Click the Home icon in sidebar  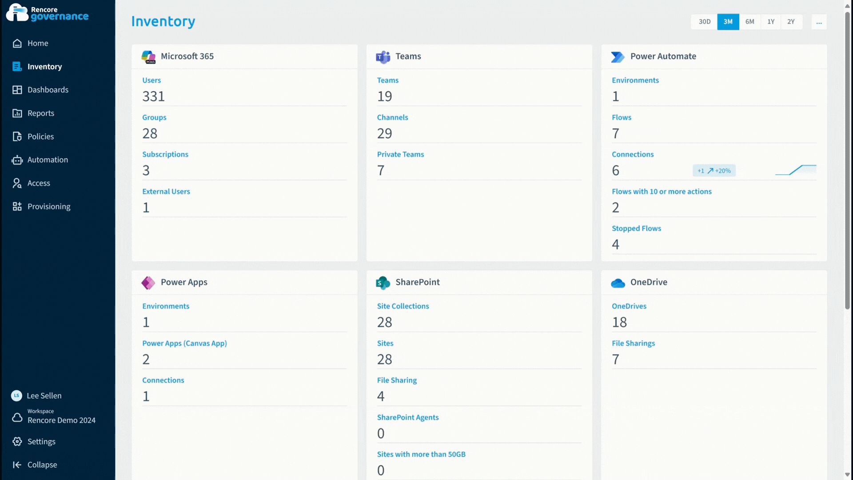coord(17,43)
